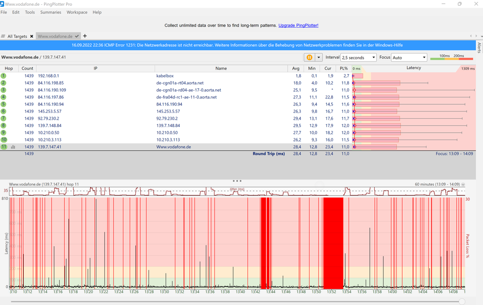Open the Workspace menu
This screenshot has height=305, width=483.
(77, 12)
